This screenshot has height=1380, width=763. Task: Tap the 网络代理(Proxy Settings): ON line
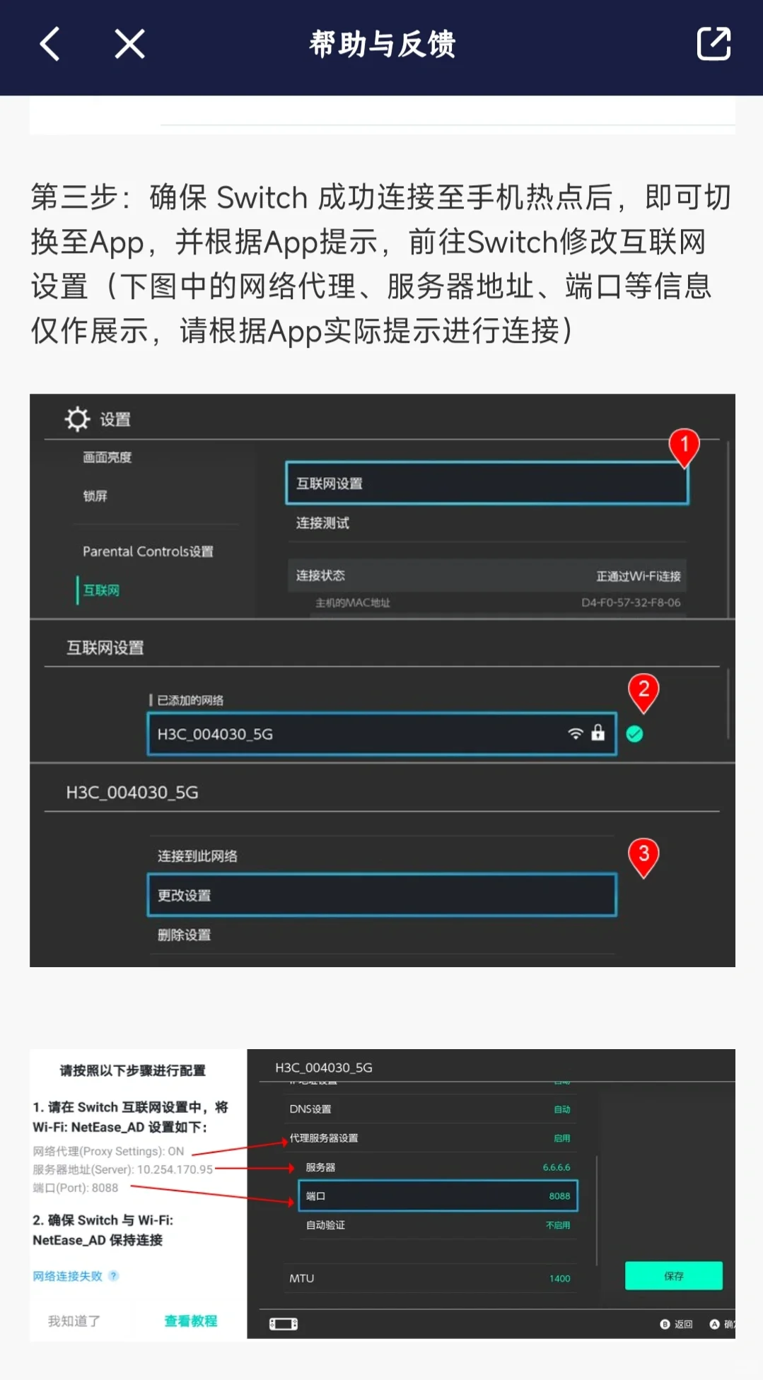pos(108,1151)
